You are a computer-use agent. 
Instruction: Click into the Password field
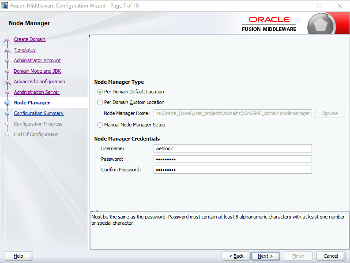[233, 159]
